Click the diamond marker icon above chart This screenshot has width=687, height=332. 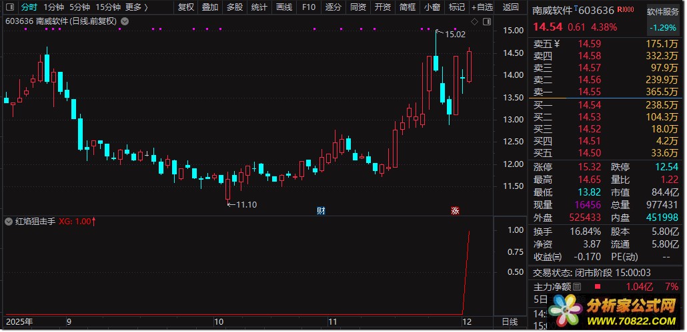click(x=474, y=21)
